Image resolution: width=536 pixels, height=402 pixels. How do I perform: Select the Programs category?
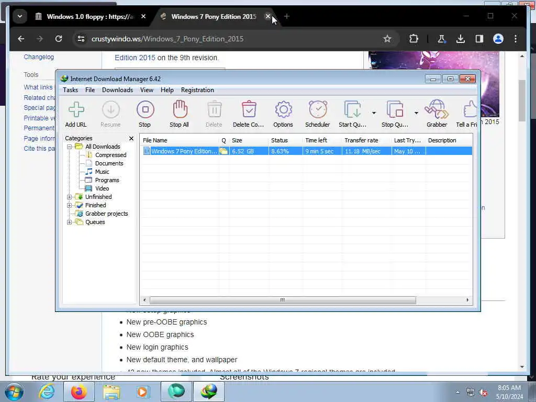click(x=107, y=180)
